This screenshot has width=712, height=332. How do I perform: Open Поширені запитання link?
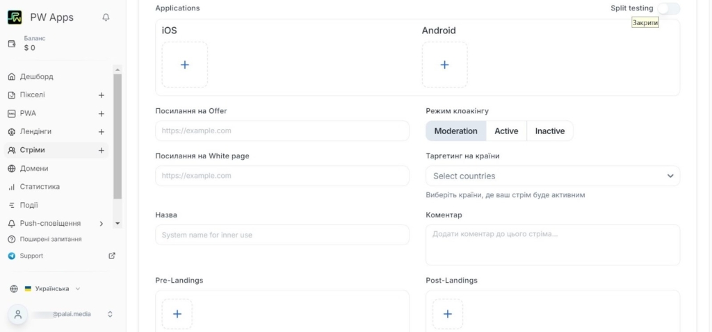click(50, 239)
